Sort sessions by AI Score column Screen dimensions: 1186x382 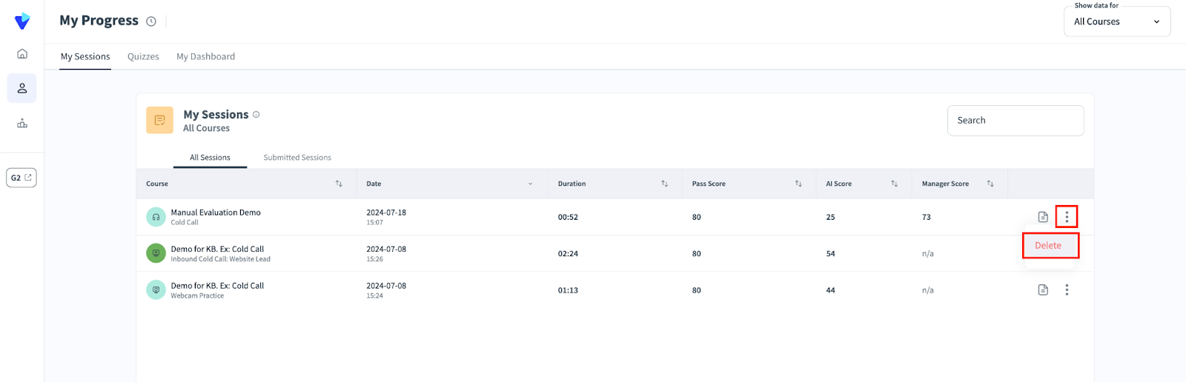tap(894, 184)
